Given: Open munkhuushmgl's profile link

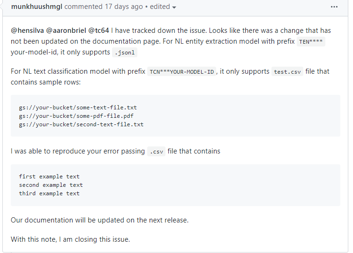Looking at the screenshot, I should 37,7.
